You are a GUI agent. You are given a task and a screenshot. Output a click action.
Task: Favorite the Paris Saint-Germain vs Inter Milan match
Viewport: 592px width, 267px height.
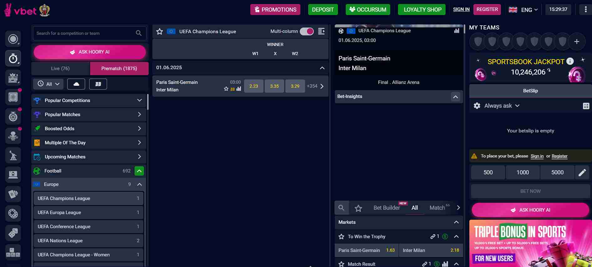tap(226, 89)
